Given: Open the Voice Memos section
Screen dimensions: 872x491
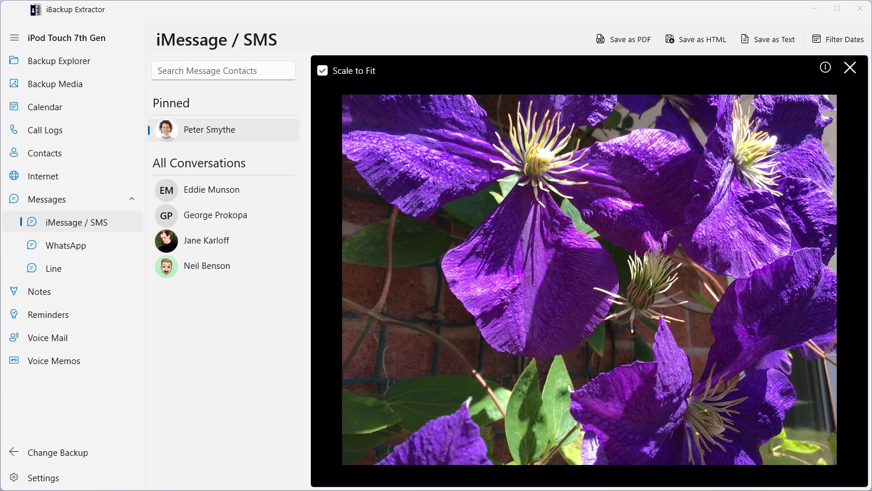Looking at the screenshot, I should (x=54, y=361).
